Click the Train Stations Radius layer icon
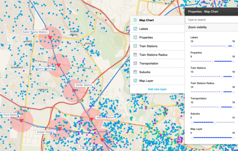The image size is (238, 151). pyautogui.click(x=135, y=55)
